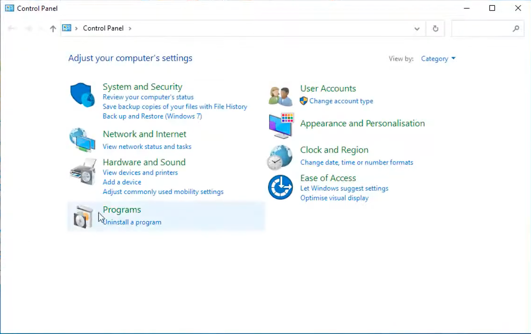Click the User Accounts people icon

(280, 96)
